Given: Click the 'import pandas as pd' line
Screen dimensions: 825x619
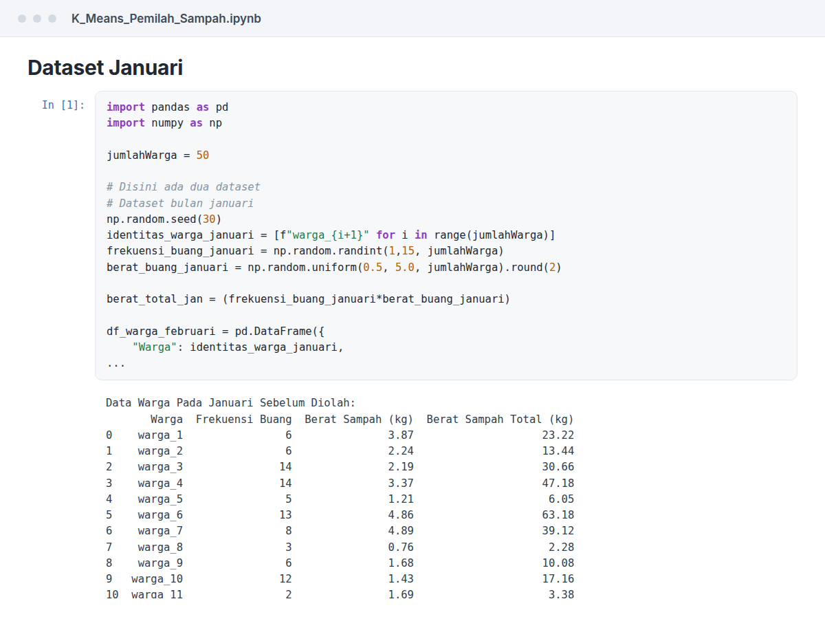Looking at the screenshot, I should tap(167, 107).
